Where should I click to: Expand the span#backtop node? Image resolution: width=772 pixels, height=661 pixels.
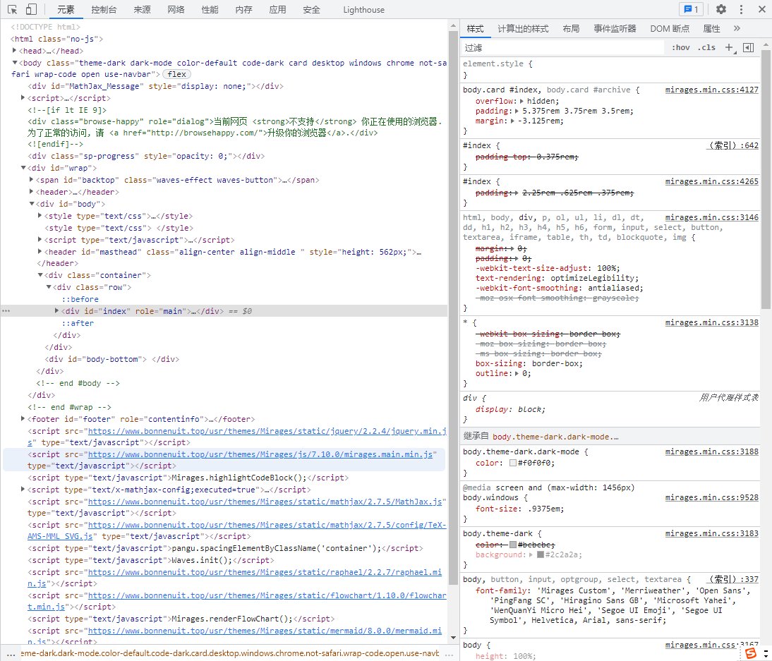31,180
